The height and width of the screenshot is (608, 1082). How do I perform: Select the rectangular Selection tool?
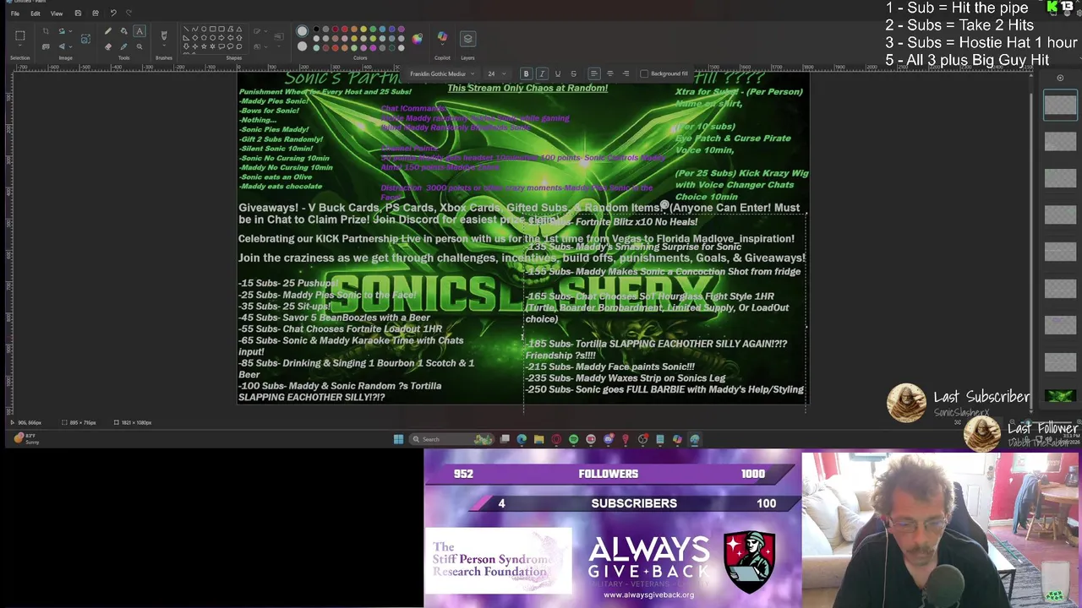20,35
